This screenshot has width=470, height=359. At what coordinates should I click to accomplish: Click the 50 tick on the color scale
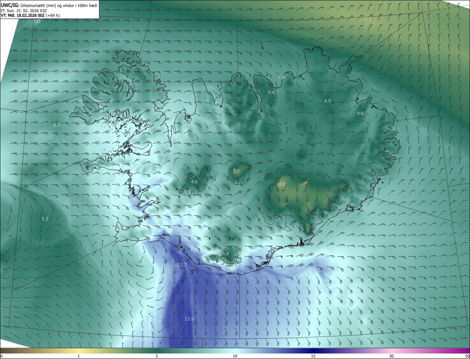tap(467, 356)
